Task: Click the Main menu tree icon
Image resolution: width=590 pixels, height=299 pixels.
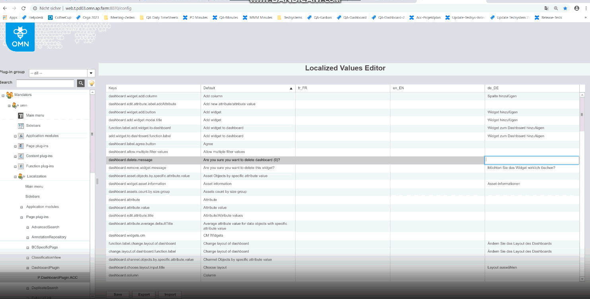Action: click(x=21, y=115)
